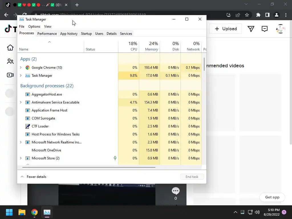Select Host Process for Windows Tasks icon

[28, 134]
